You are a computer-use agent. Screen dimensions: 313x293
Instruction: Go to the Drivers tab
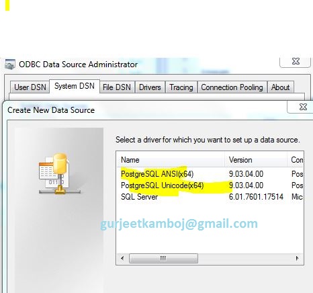[x=150, y=87]
